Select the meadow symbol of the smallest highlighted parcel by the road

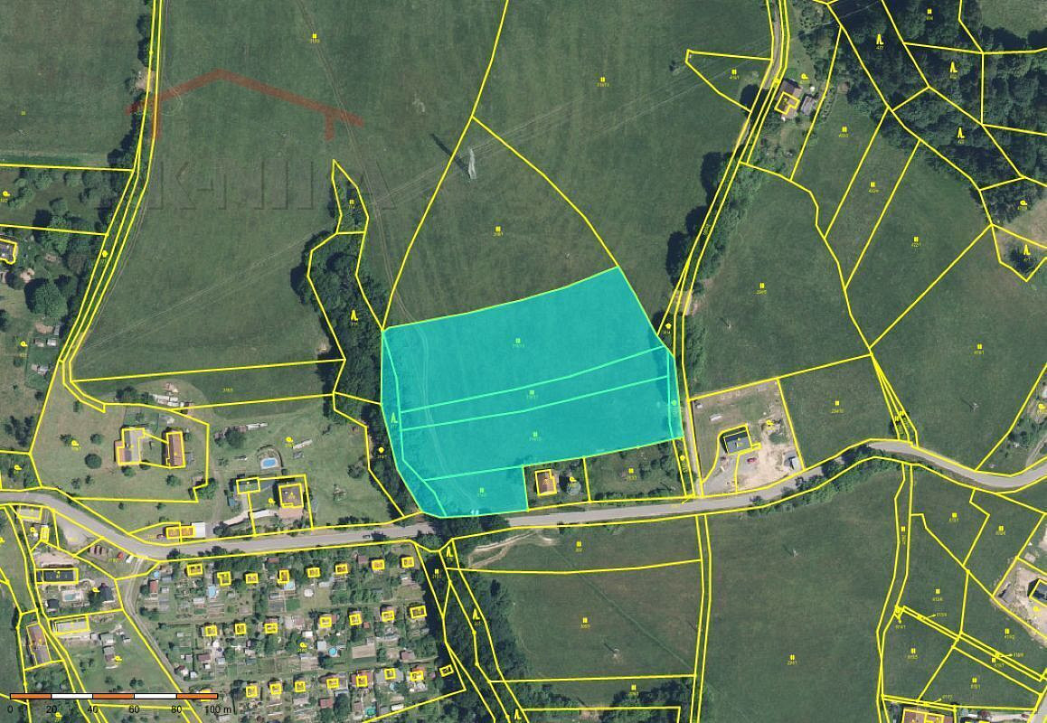point(481,491)
